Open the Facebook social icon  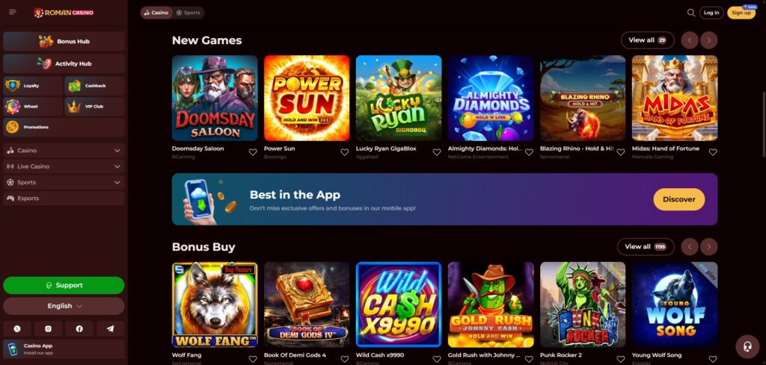click(x=79, y=329)
